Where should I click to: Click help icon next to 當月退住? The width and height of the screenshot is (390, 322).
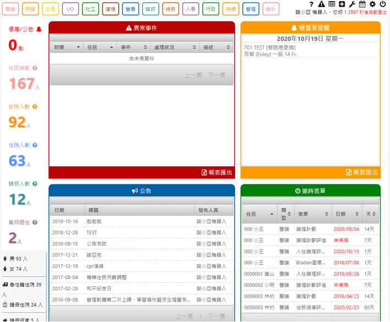35,222
